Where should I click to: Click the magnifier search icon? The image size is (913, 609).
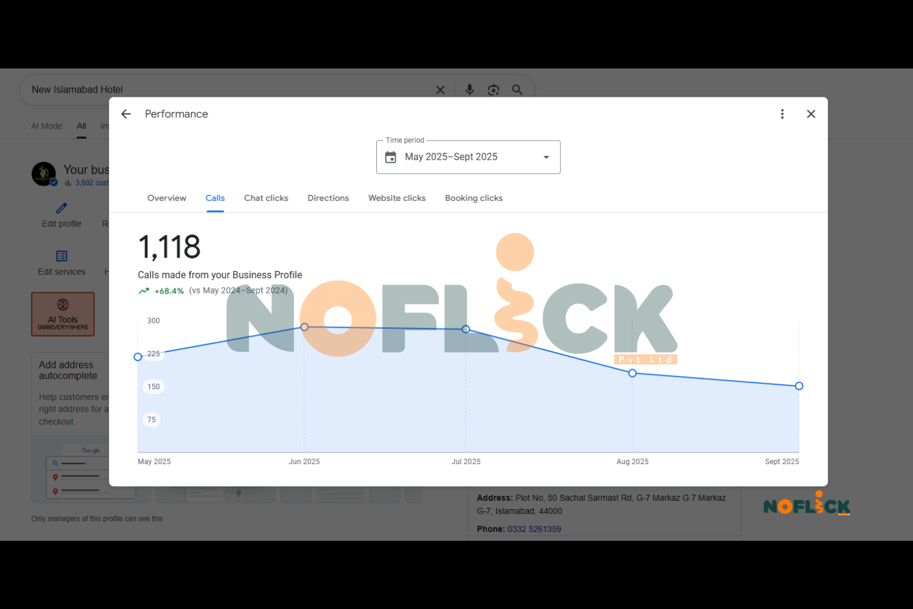[x=517, y=90]
